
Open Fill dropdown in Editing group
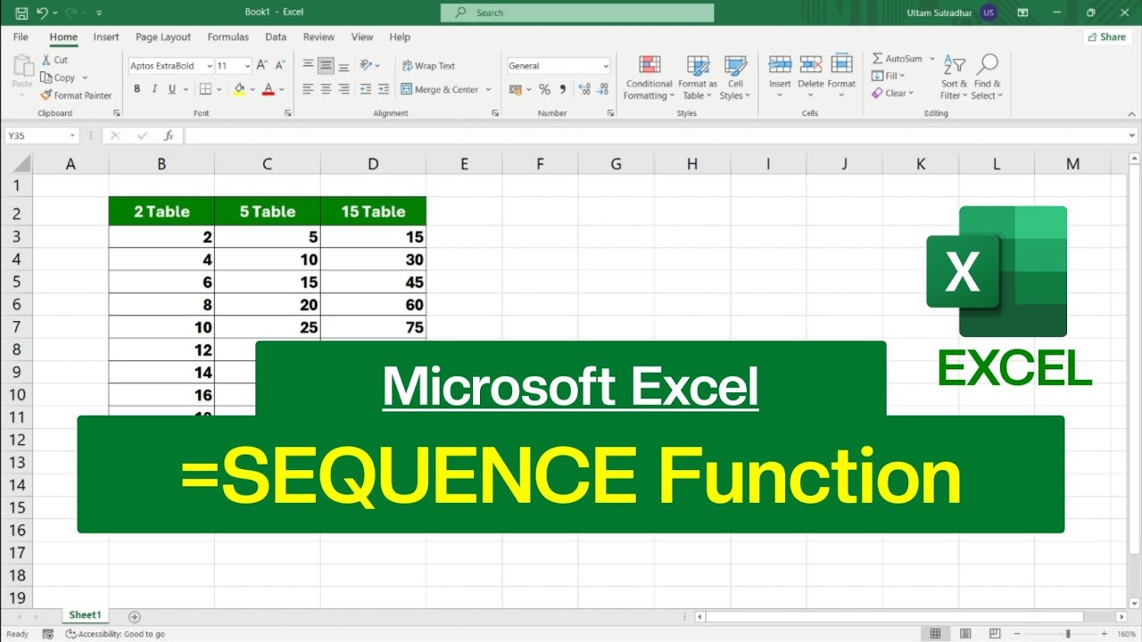(x=889, y=76)
